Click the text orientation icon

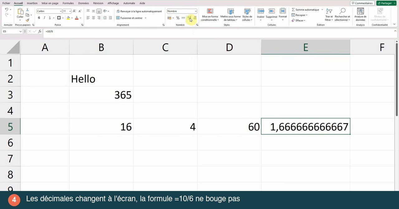click(x=105, y=11)
